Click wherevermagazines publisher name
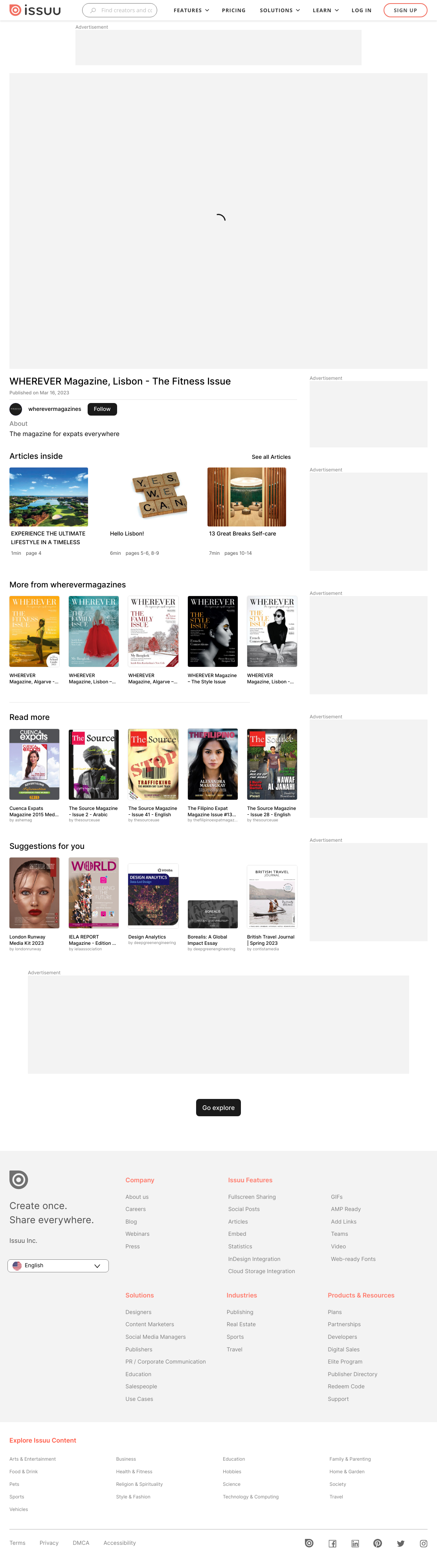The image size is (437, 1557). click(54, 409)
